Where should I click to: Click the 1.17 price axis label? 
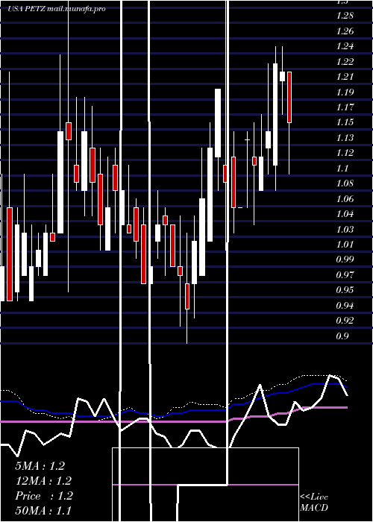coord(345,107)
